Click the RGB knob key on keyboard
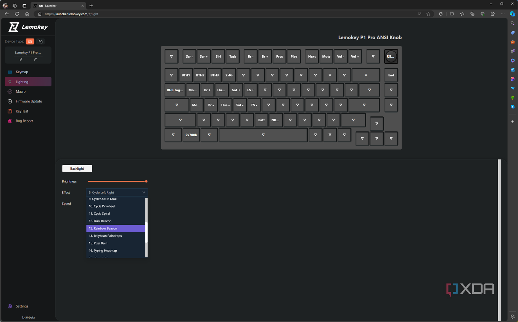This screenshot has width=518, height=322. (x=391, y=56)
